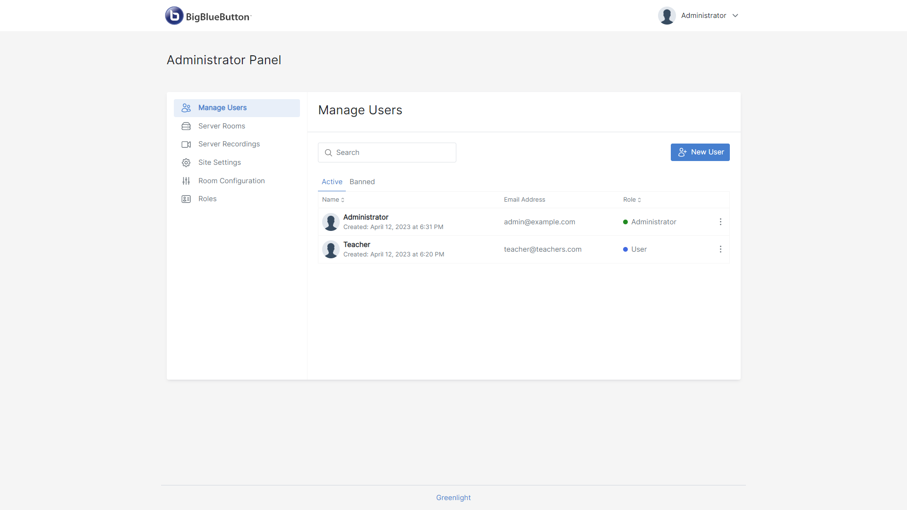Click the Administrator profile avatar in header

pos(667,16)
